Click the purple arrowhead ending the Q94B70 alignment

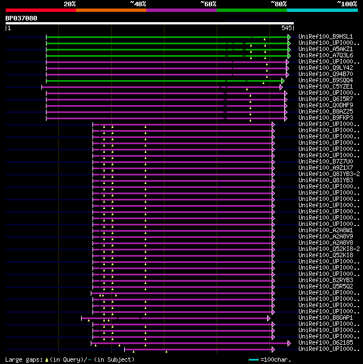point(288,75)
